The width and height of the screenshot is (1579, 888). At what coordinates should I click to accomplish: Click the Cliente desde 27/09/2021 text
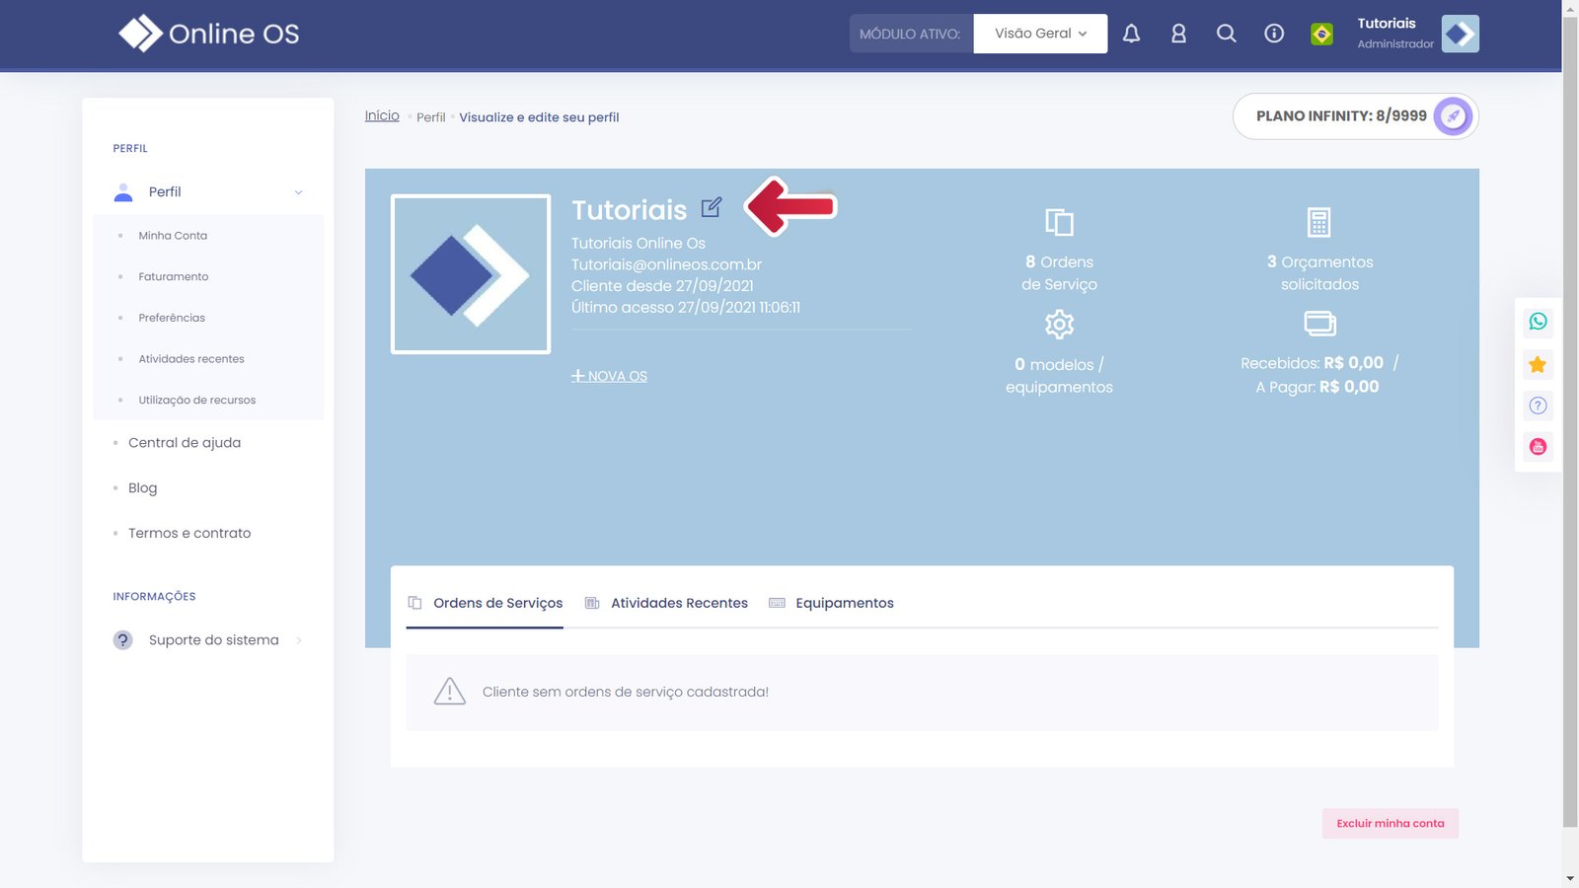coord(662,286)
